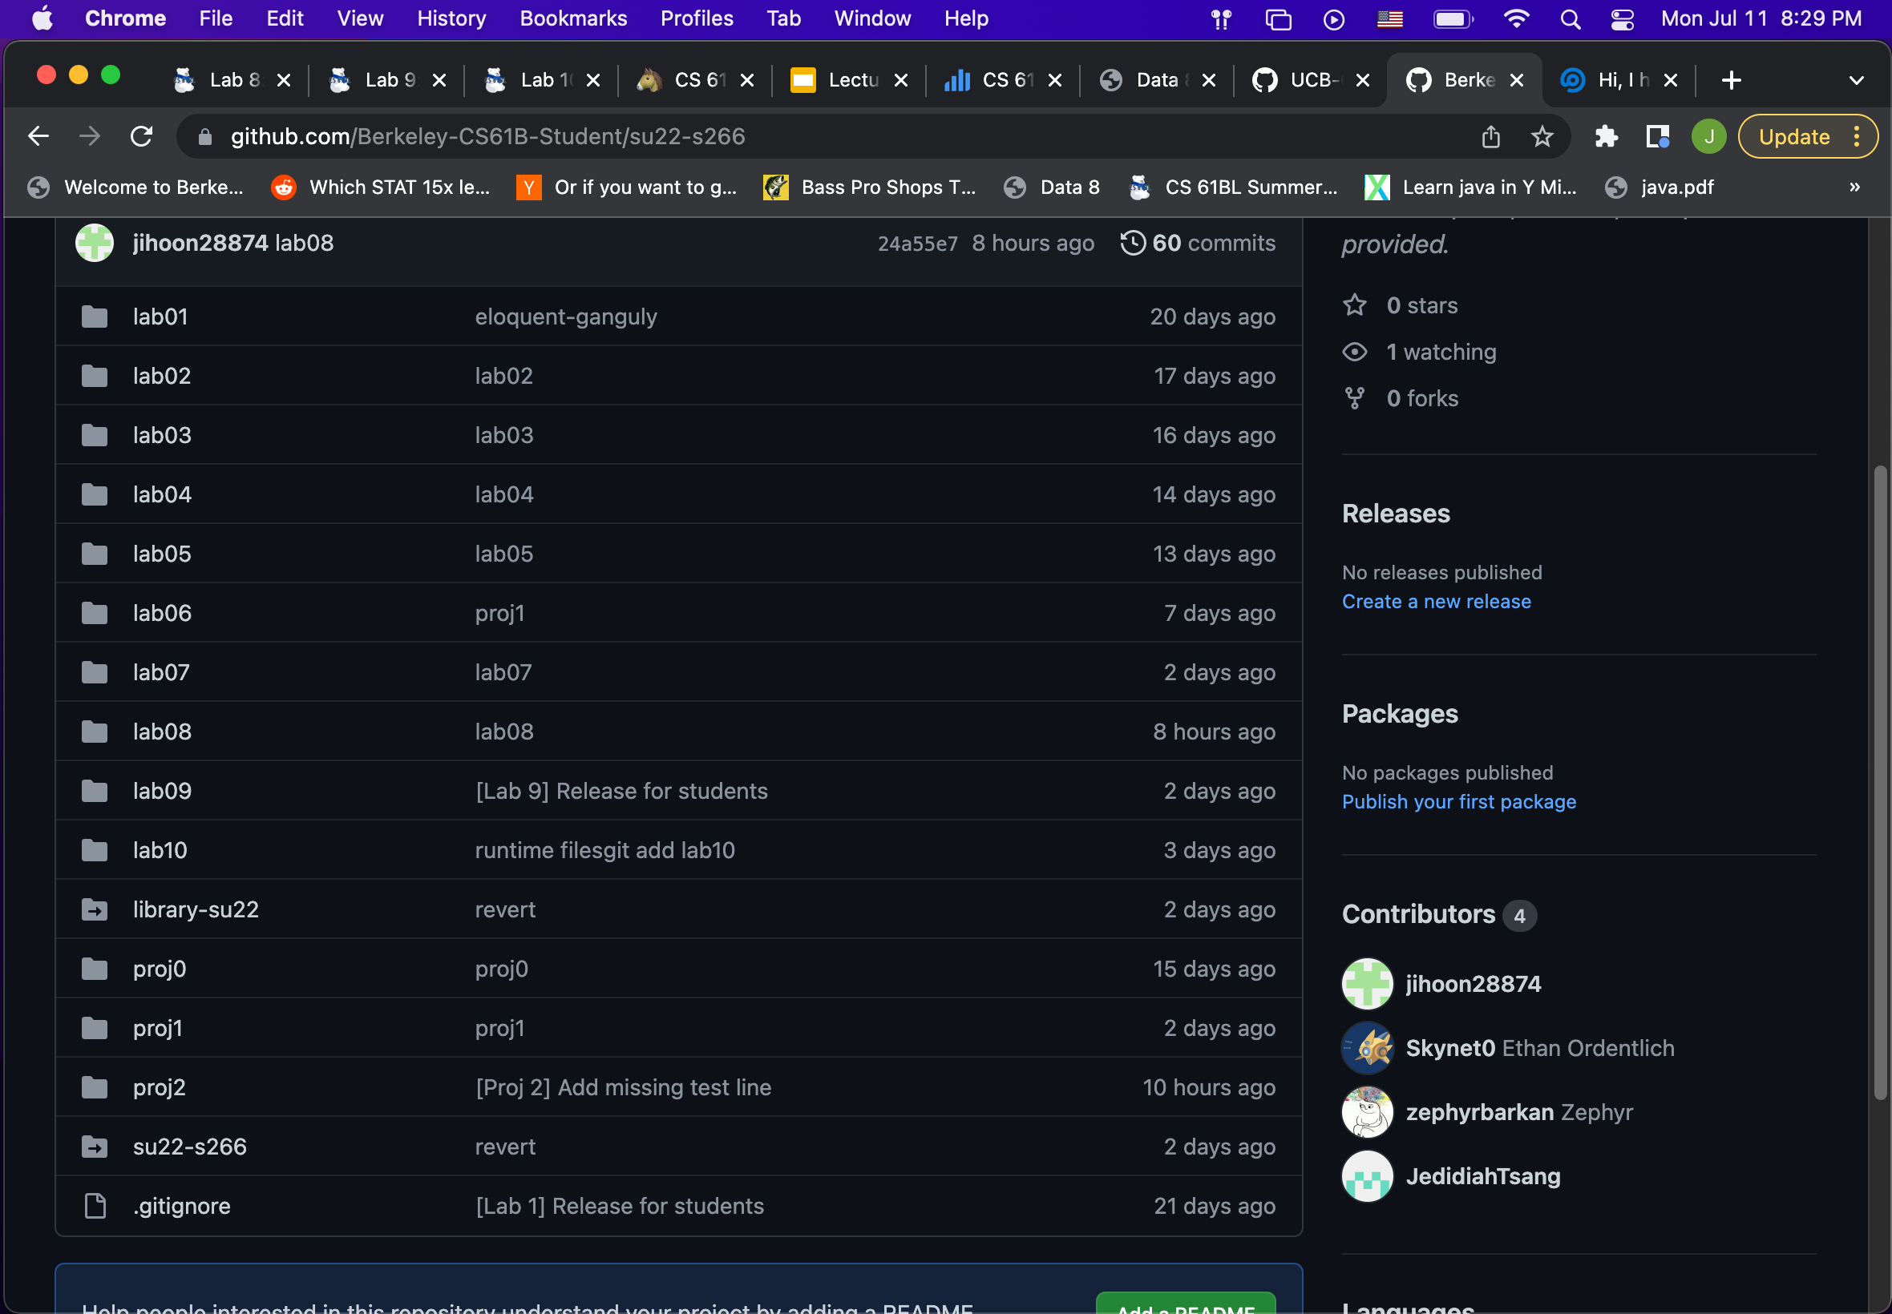Click Publish your first package link
1892x1314 pixels.
1458,802
